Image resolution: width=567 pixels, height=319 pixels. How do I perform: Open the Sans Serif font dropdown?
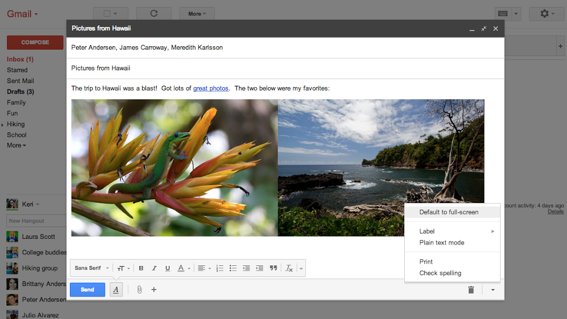[91, 268]
